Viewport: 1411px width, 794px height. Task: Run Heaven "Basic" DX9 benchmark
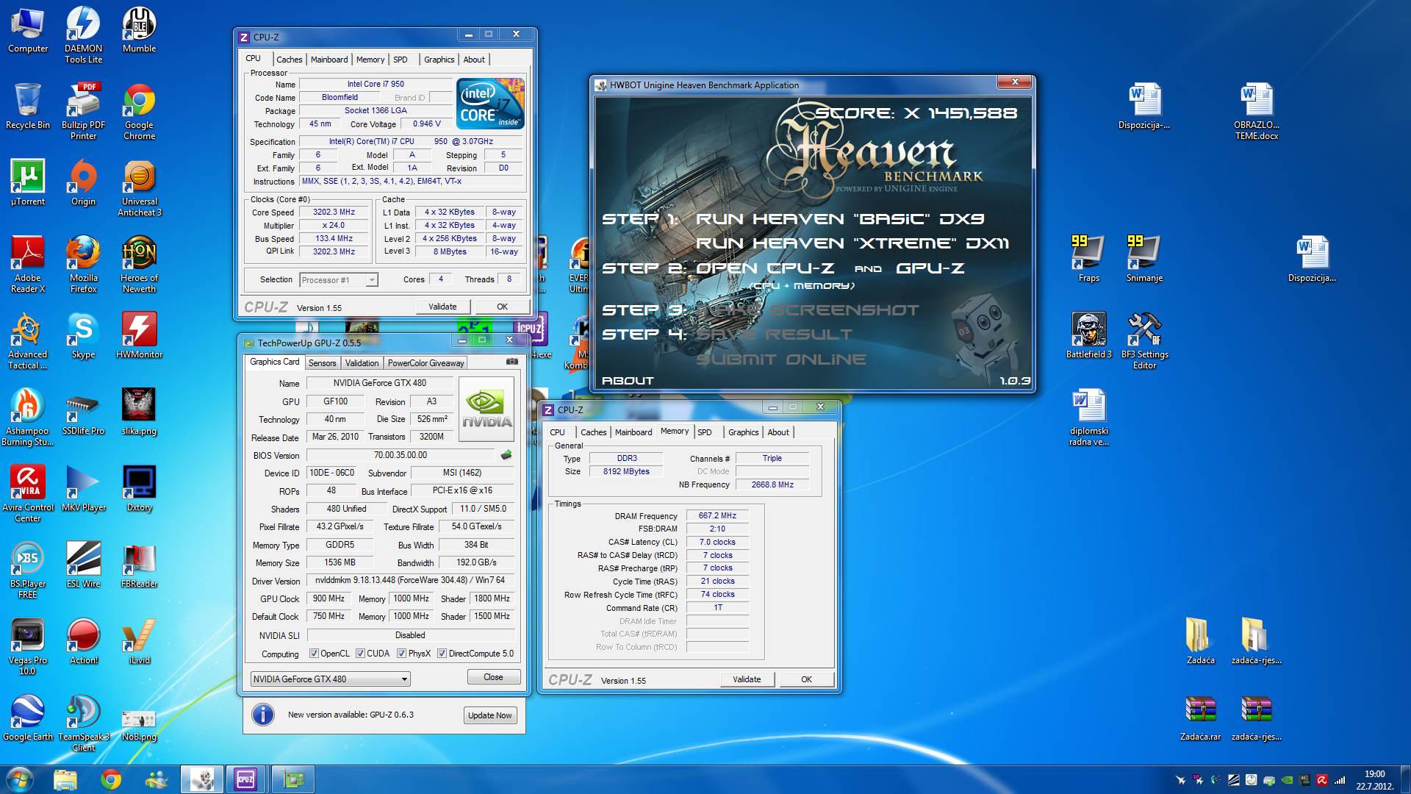click(839, 218)
